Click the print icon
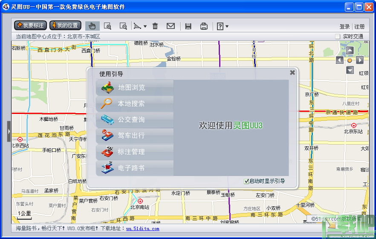 pyautogui.click(x=204, y=26)
